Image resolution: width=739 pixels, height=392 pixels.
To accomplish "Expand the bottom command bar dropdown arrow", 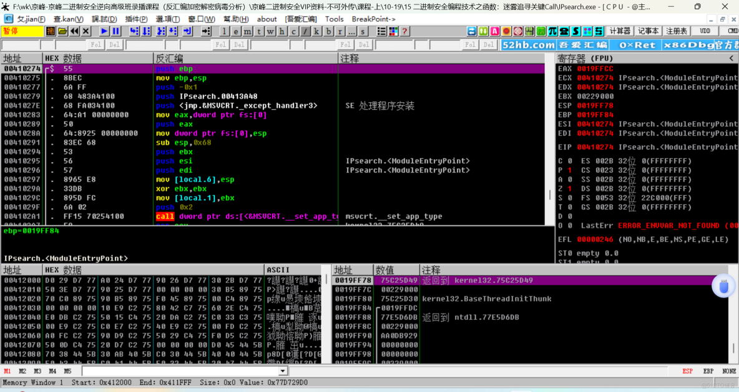I will coord(282,371).
